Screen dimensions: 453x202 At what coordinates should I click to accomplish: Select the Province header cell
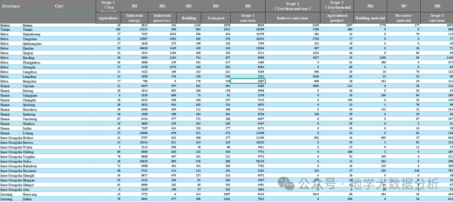11,6
